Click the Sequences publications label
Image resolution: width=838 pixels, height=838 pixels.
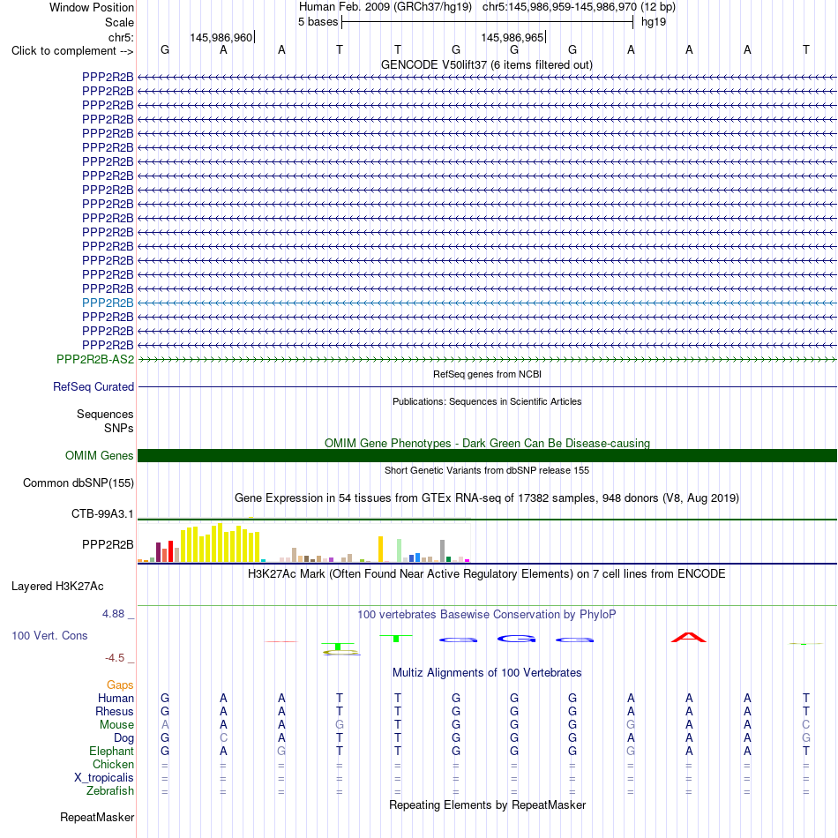(105, 415)
